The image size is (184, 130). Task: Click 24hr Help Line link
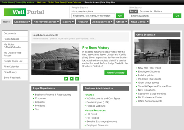(x=108, y=2)
